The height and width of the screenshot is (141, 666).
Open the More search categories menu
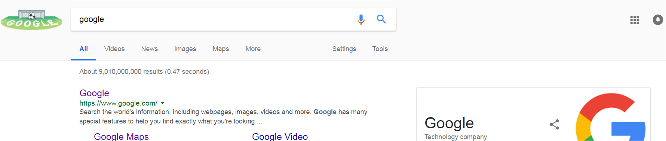[x=253, y=49]
